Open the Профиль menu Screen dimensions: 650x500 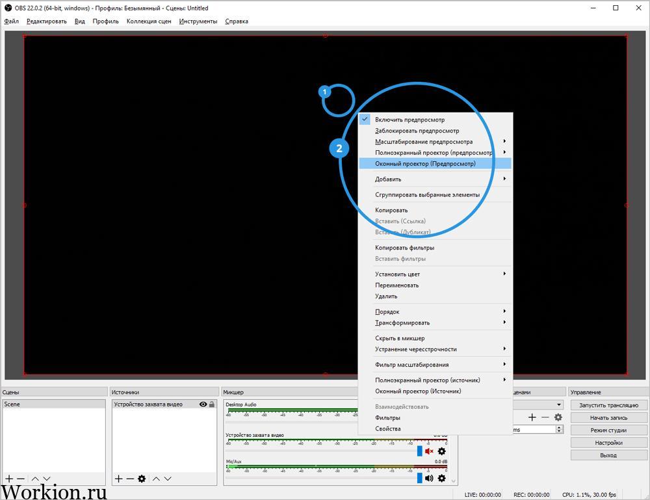pos(106,21)
